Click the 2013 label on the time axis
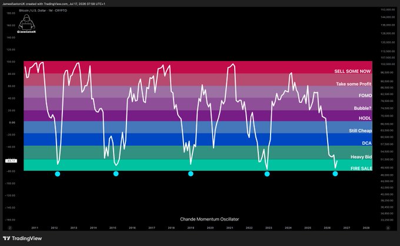400x246 pixels. click(74, 228)
